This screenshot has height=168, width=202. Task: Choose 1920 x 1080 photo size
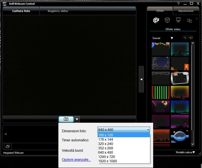(107, 161)
